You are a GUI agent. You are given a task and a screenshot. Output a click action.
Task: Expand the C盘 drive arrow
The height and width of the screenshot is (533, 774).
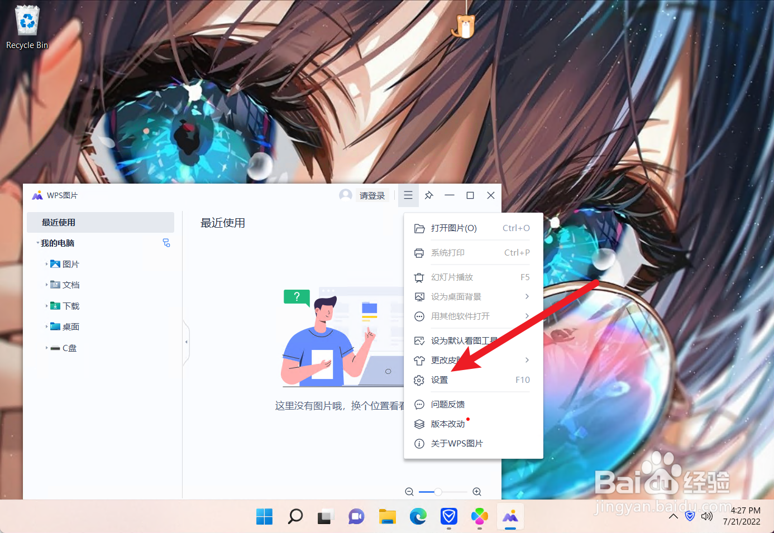pos(46,348)
